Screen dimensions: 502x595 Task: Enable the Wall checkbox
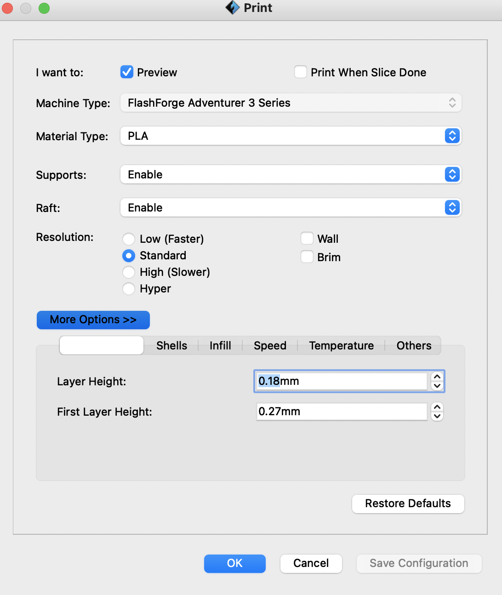coord(307,239)
